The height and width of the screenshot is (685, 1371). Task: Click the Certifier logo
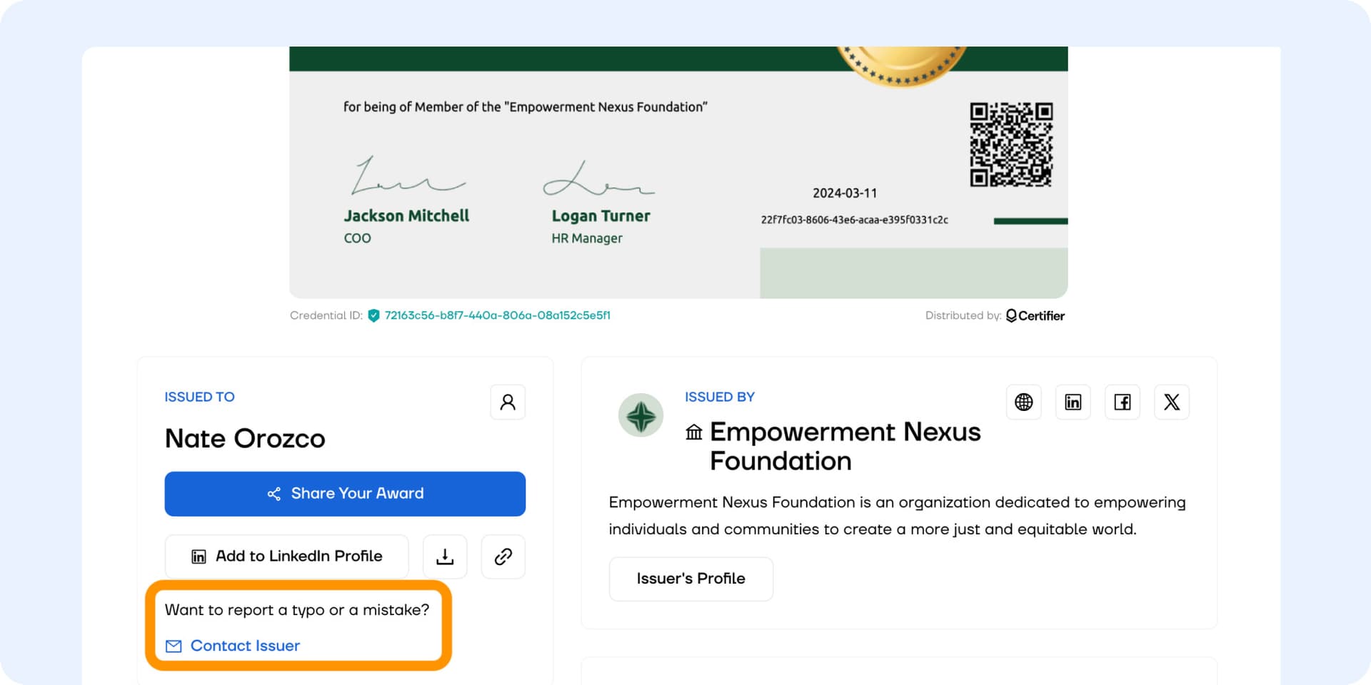(x=1035, y=315)
